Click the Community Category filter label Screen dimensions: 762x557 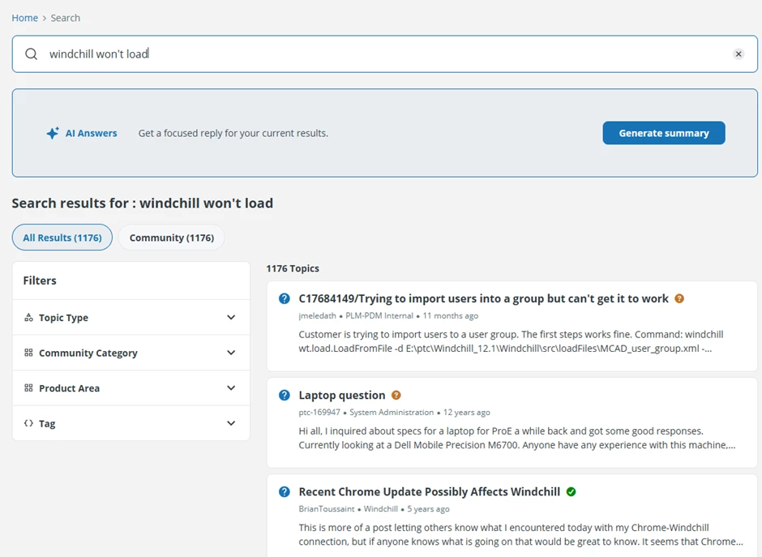tap(88, 353)
